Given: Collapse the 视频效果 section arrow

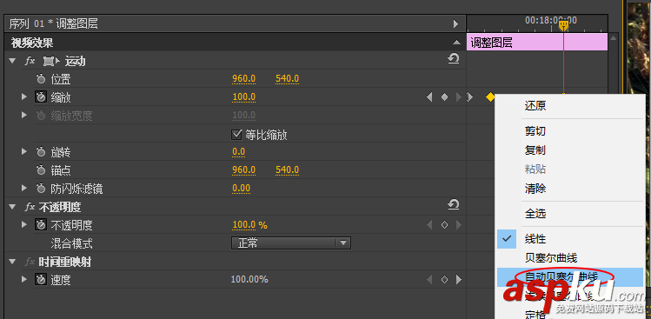Looking at the screenshot, I should (456, 43).
